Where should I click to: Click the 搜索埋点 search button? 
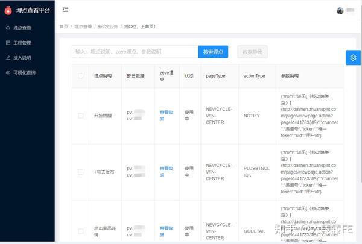tap(213, 52)
